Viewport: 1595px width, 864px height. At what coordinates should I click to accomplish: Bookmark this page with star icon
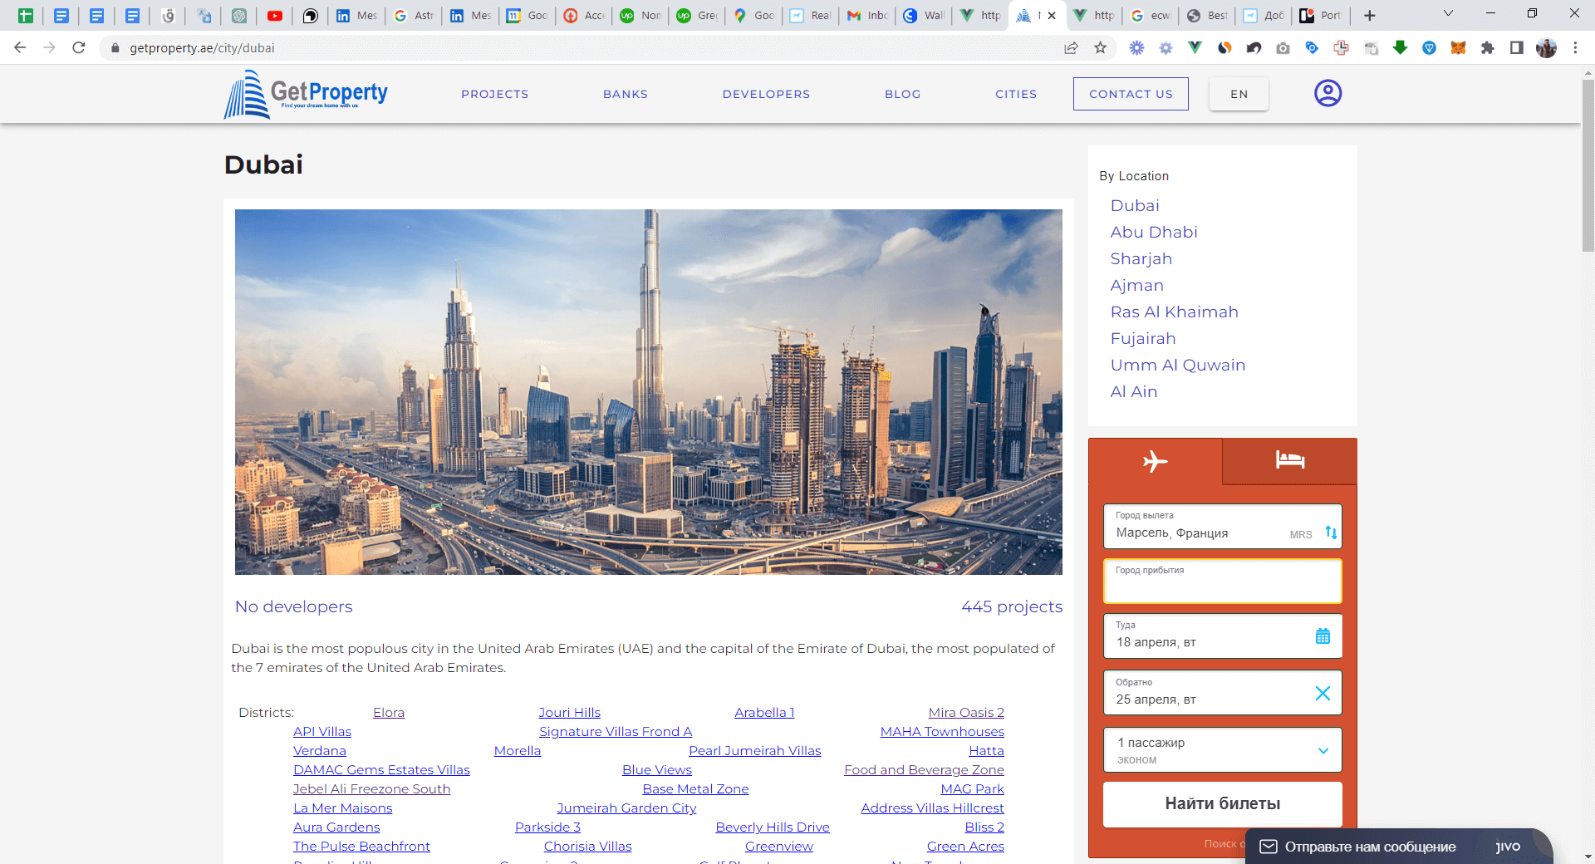click(x=1101, y=48)
